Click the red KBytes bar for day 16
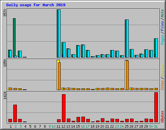 [83, 120]
